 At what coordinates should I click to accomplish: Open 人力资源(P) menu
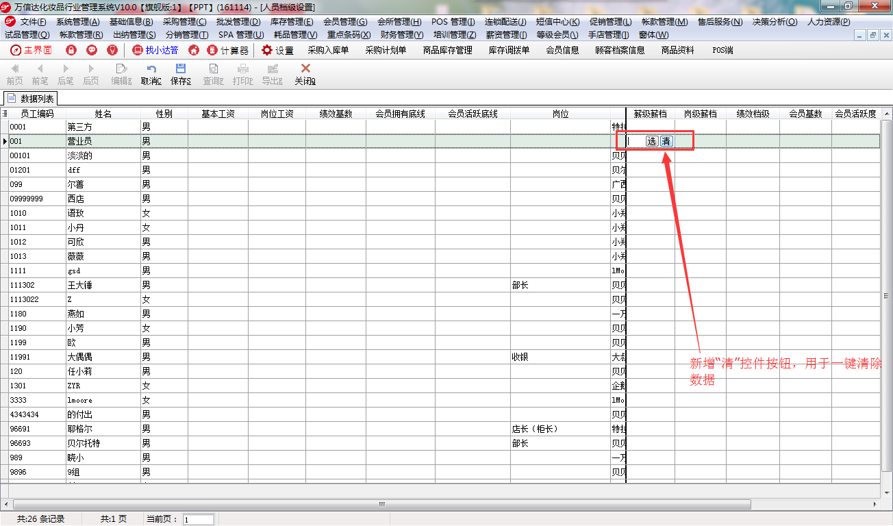[829, 22]
